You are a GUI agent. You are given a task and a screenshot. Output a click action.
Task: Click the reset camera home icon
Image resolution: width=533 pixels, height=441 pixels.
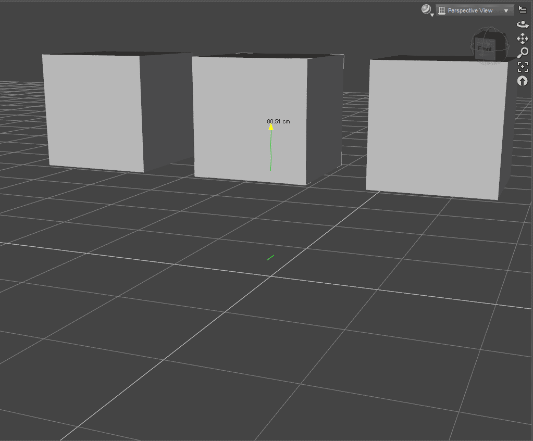[523, 81]
